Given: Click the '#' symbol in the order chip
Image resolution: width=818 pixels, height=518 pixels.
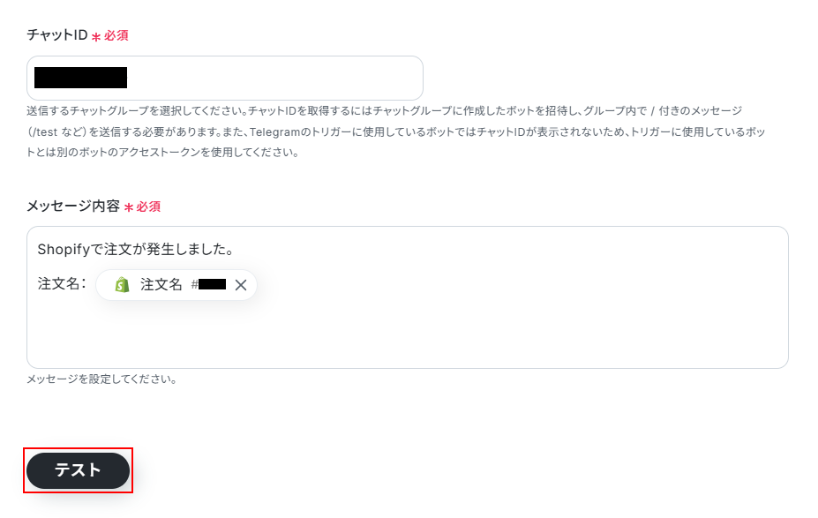Looking at the screenshot, I should pyautogui.click(x=194, y=285).
